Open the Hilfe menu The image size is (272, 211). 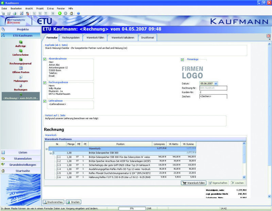click(x=71, y=8)
